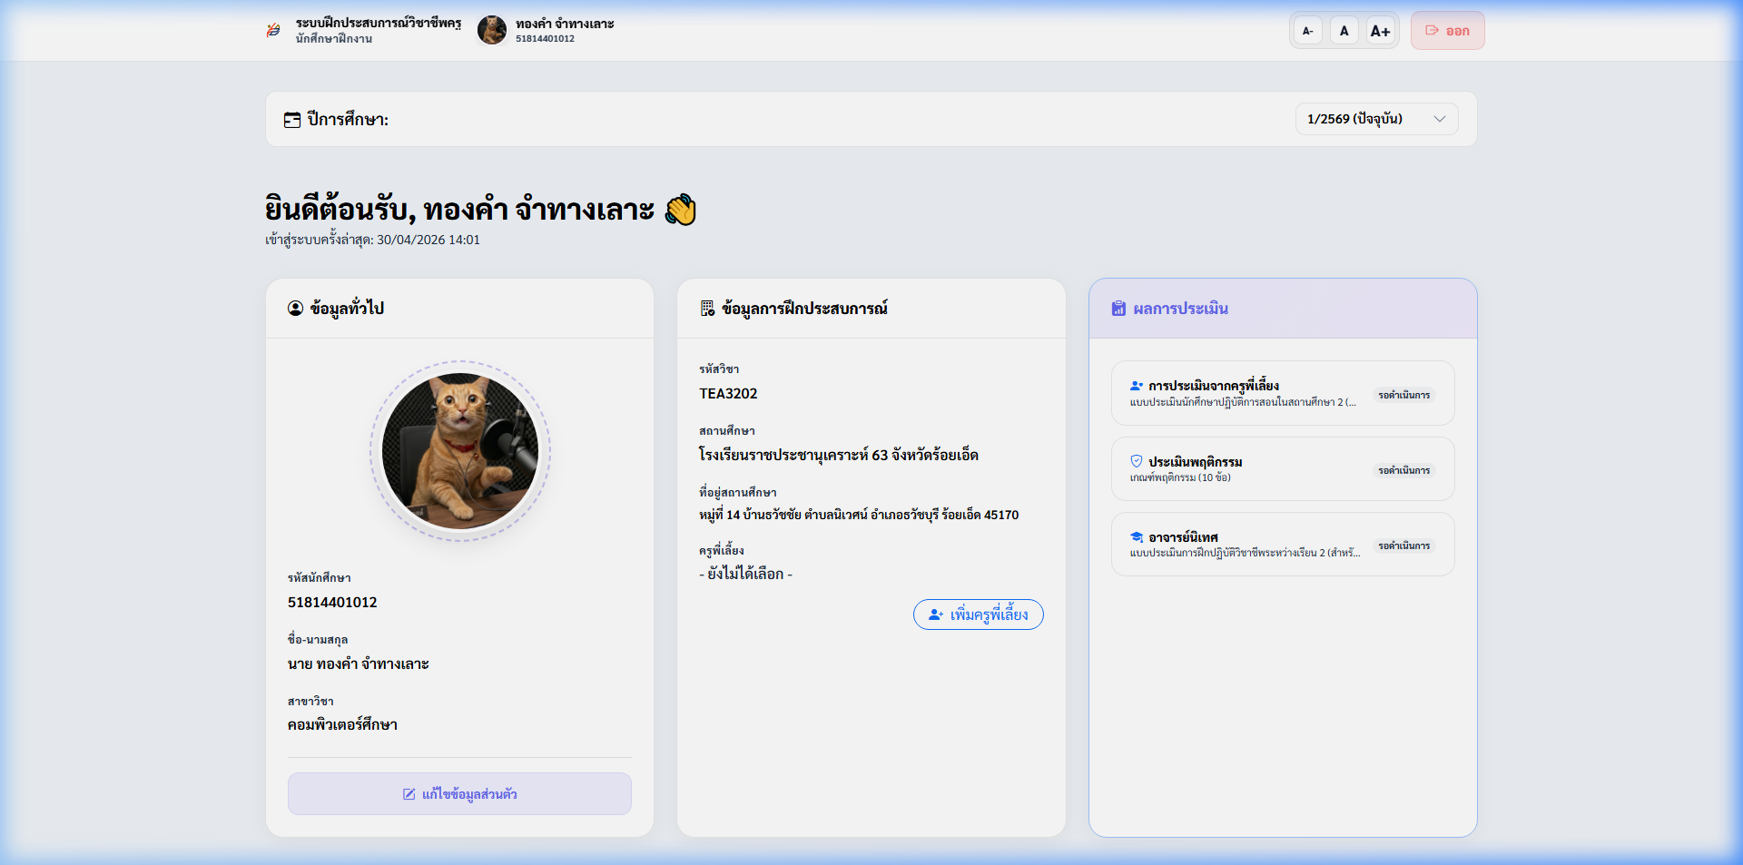Click the waving hand emoji
Image resolution: width=1743 pixels, height=865 pixels.
tap(681, 210)
